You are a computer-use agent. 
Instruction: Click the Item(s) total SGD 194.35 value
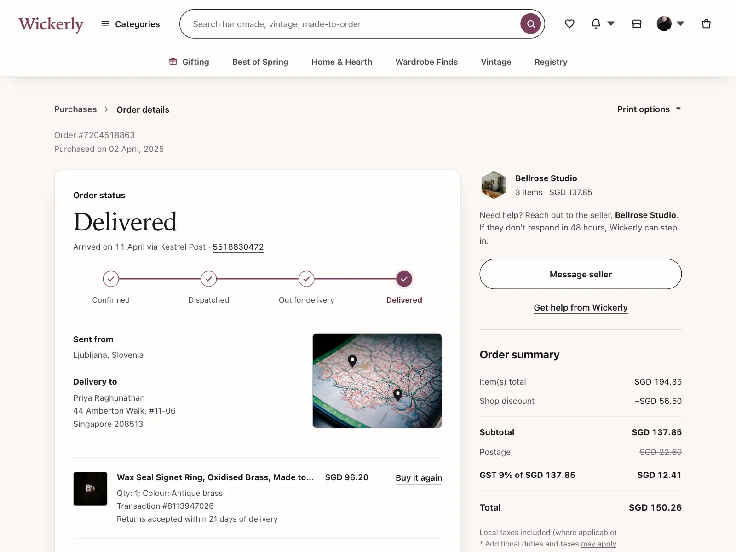coord(658,382)
